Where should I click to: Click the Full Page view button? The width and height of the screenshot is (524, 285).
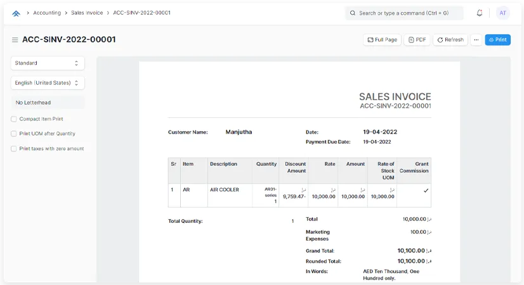[x=382, y=40]
